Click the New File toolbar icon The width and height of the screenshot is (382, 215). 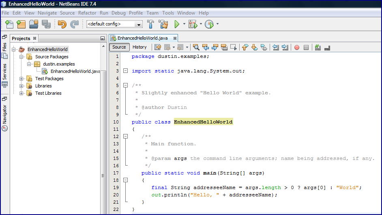click(9, 24)
